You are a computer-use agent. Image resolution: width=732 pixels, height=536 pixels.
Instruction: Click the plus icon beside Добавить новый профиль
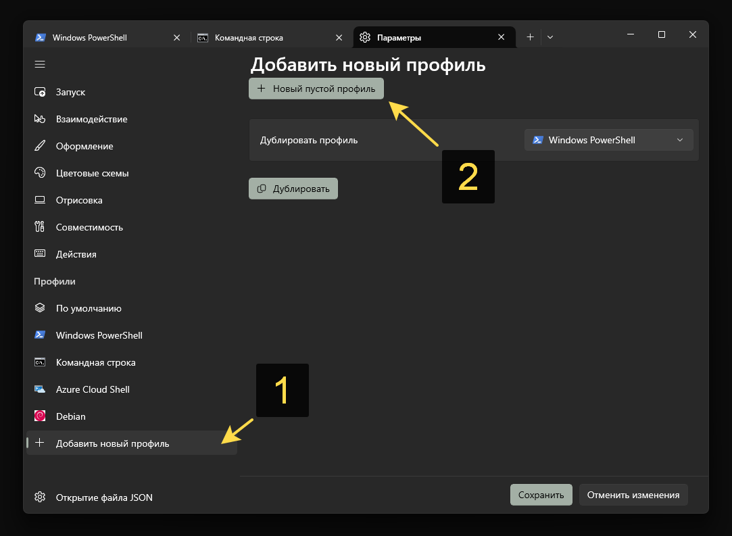coord(40,443)
